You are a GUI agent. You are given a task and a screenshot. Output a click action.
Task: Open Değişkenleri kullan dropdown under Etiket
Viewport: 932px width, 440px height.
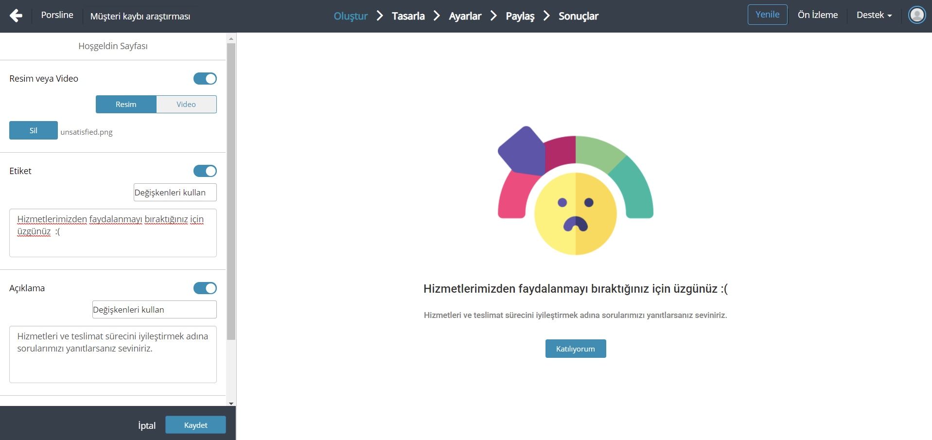point(175,193)
